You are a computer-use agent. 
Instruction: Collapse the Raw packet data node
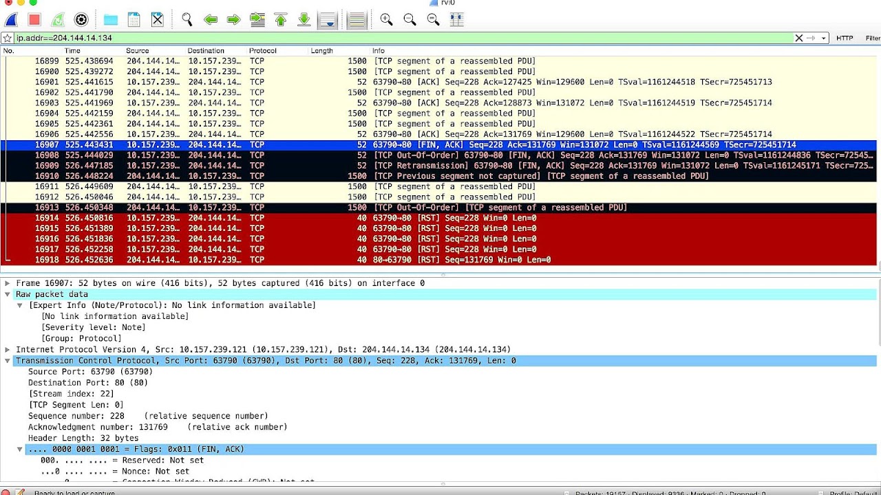tap(8, 294)
